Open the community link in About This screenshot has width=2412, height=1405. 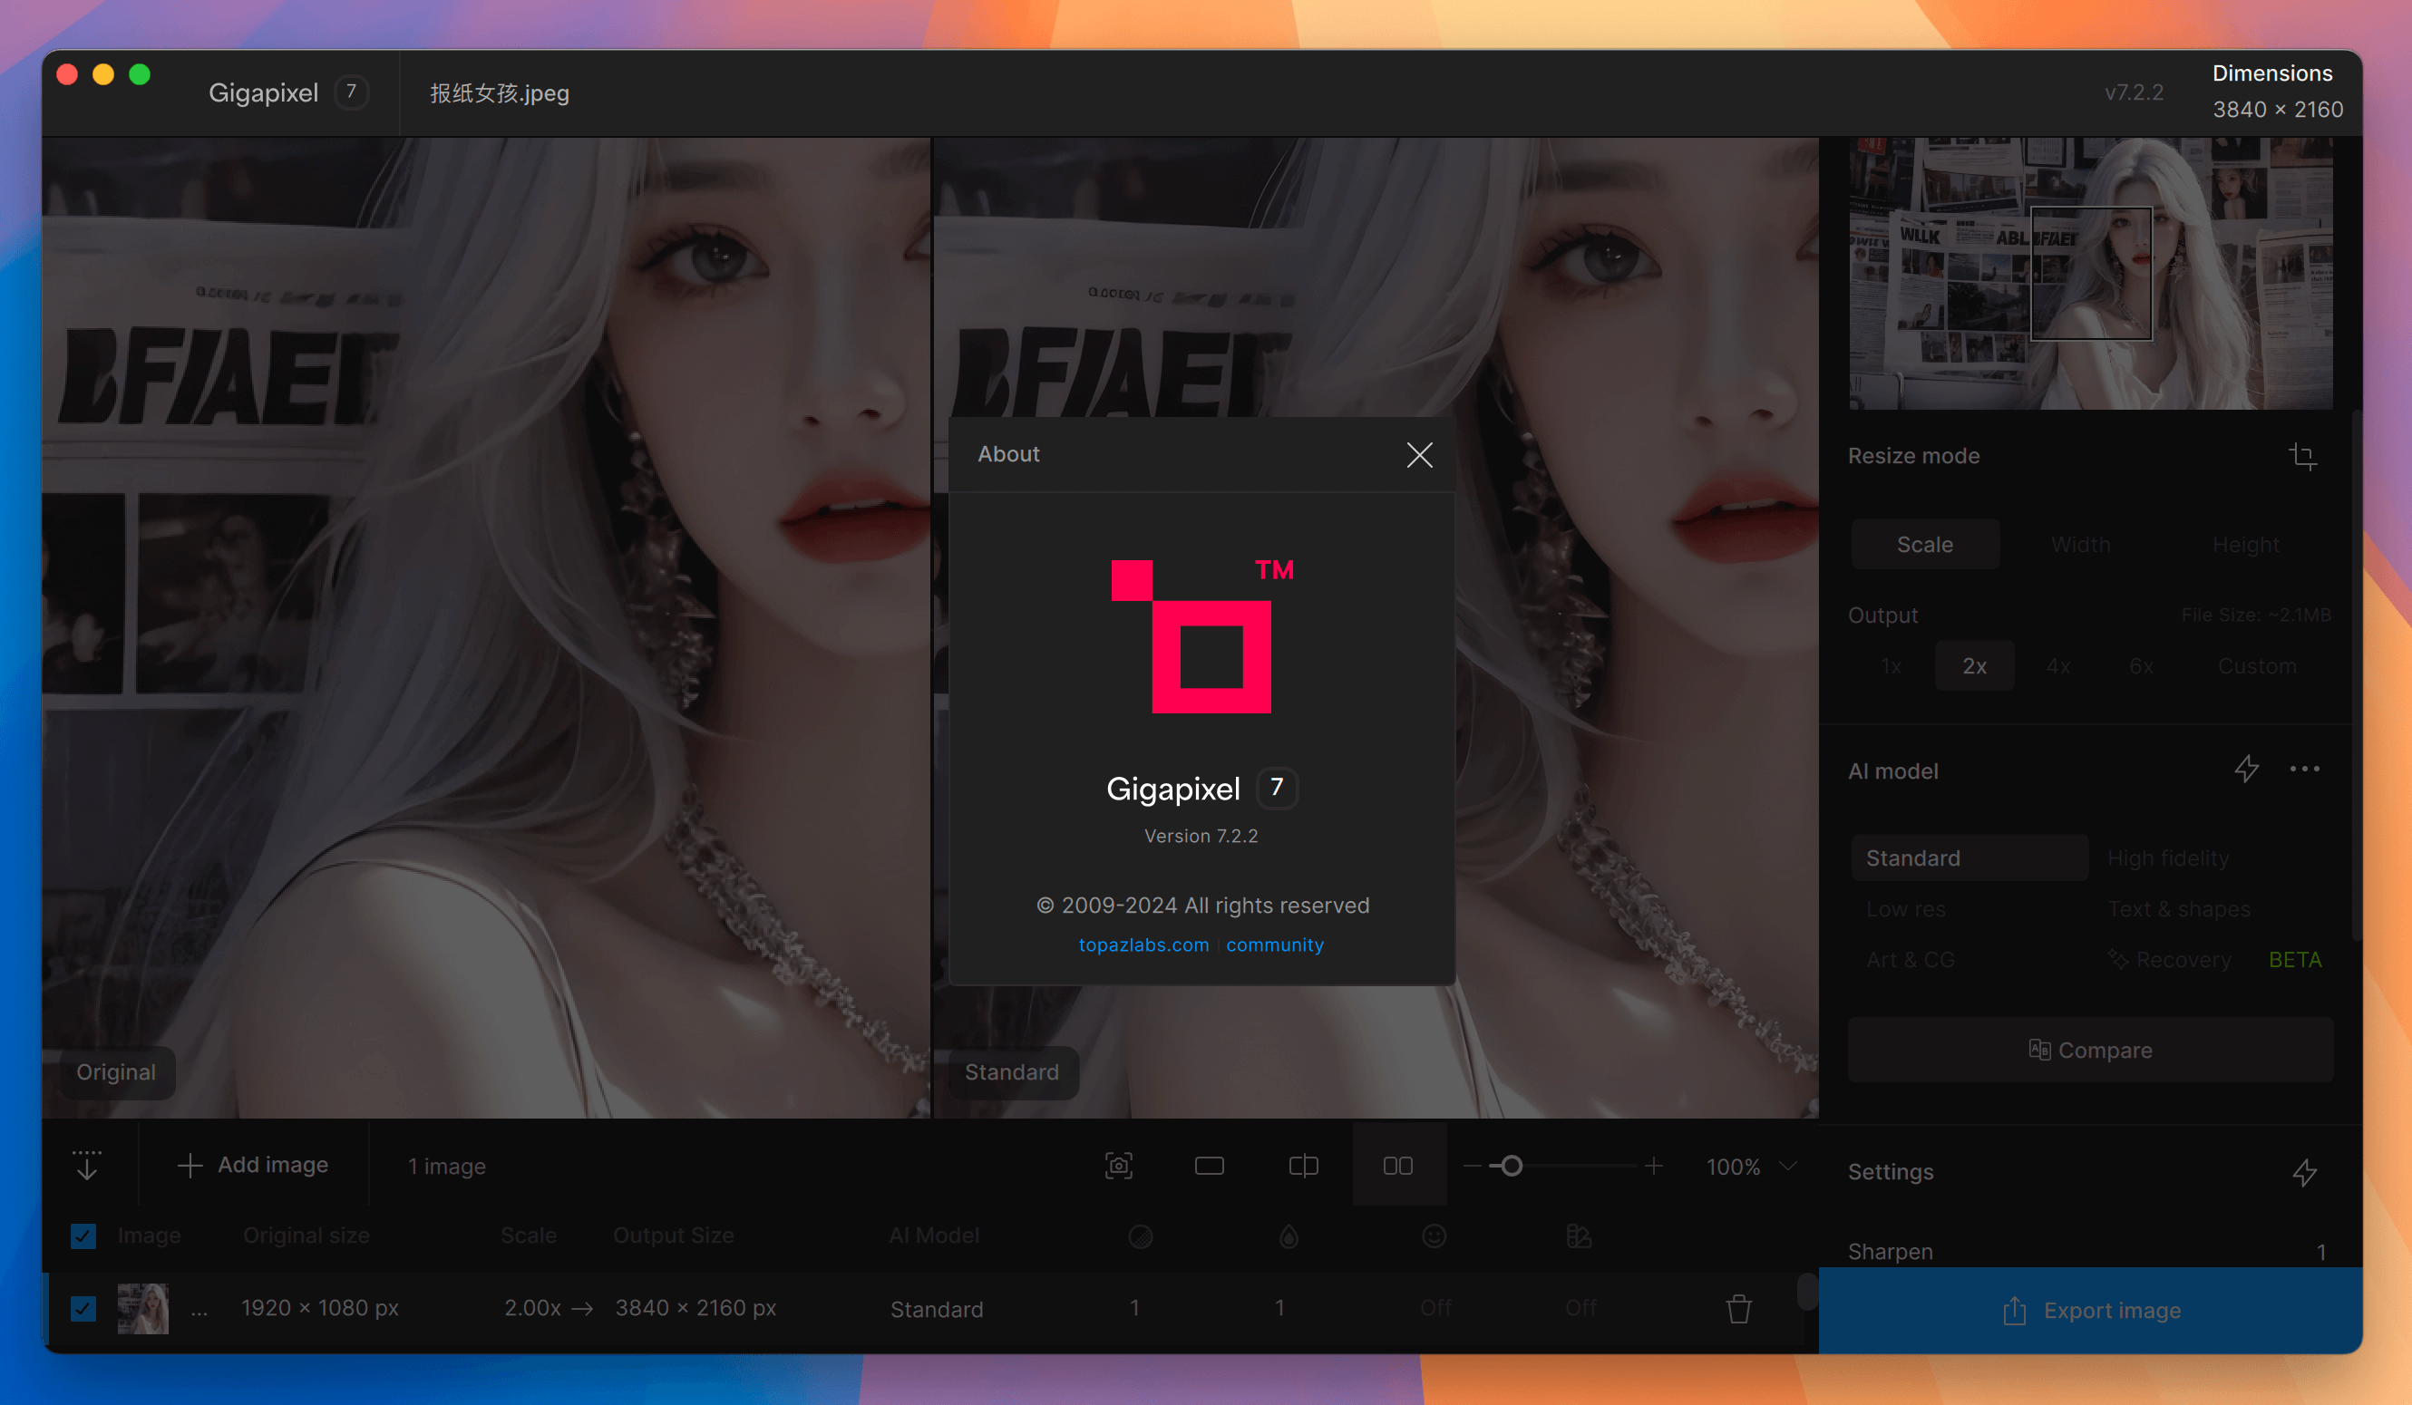1275,945
